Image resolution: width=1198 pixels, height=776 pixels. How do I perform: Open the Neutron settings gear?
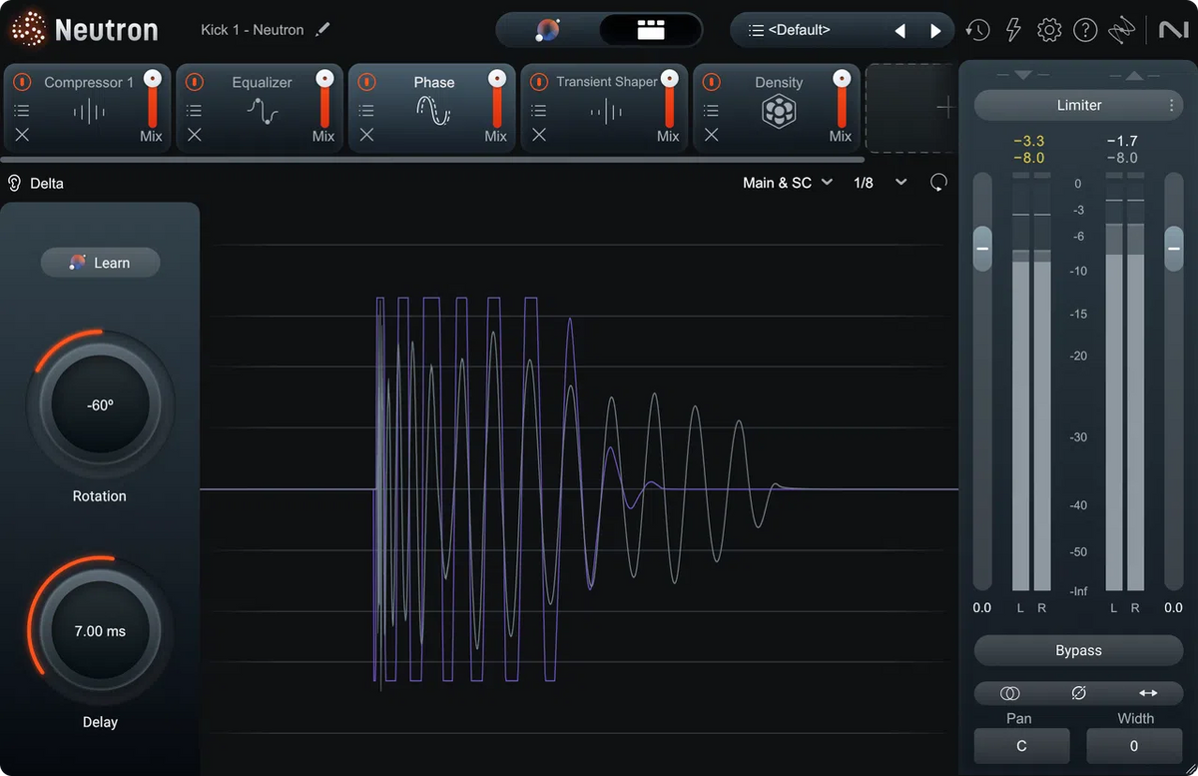click(x=1049, y=30)
